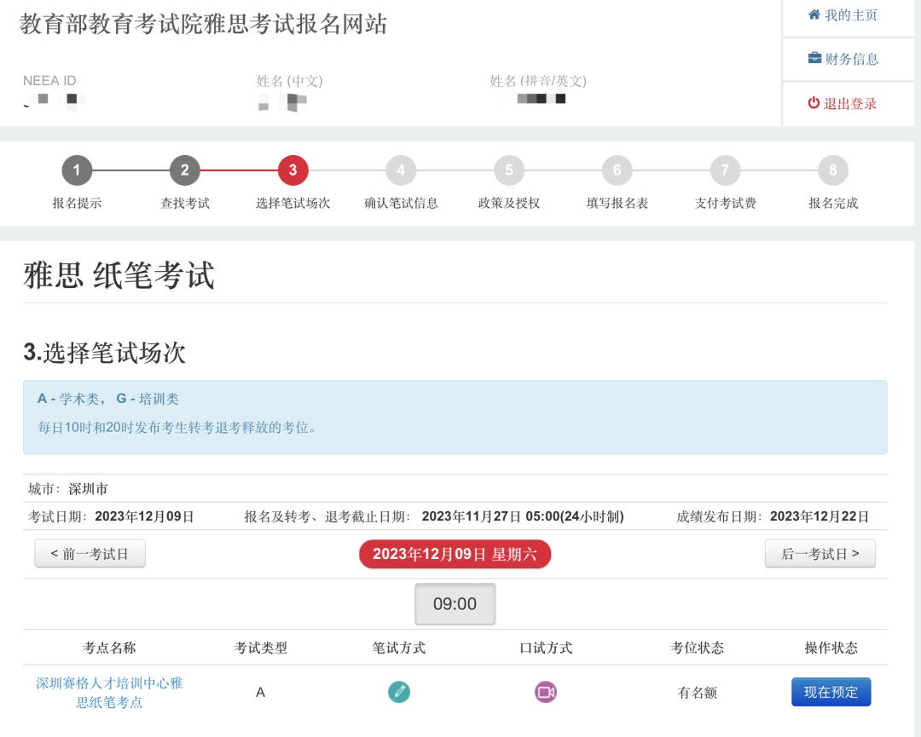Click the power icon beside 退出登录

tap(814, 103)
